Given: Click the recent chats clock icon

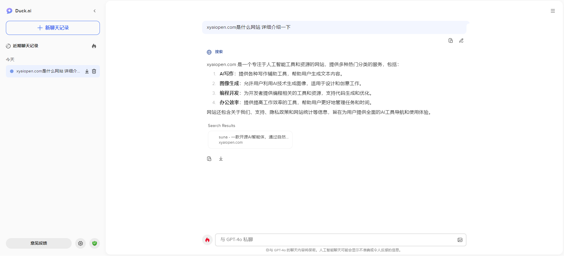Looking at the screenshot, I should [x=8, y=46].
